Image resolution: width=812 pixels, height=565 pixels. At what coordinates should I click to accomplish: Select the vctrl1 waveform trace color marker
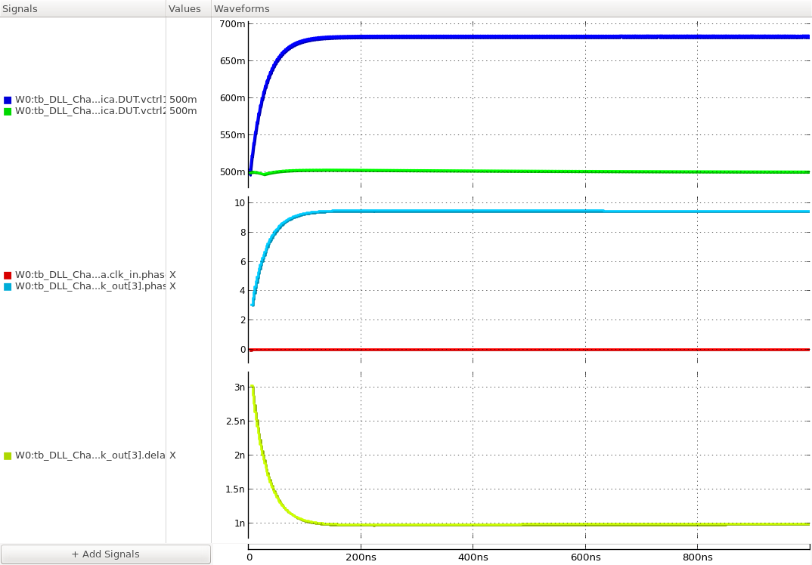[x=8, y=98]
